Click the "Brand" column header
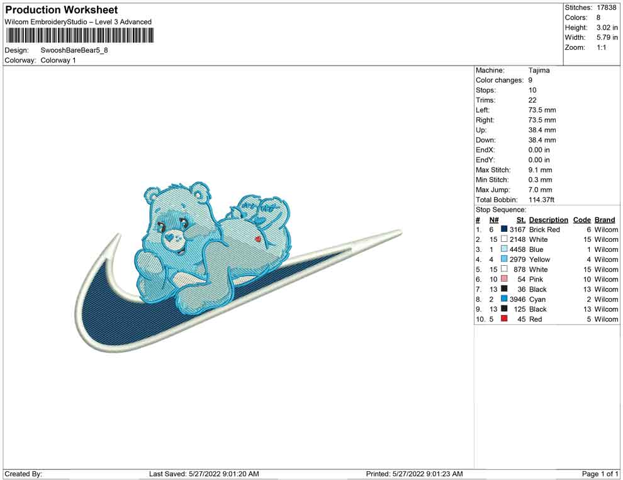The image size is (623, 480). pyautogui.click(x=605, y=220)
